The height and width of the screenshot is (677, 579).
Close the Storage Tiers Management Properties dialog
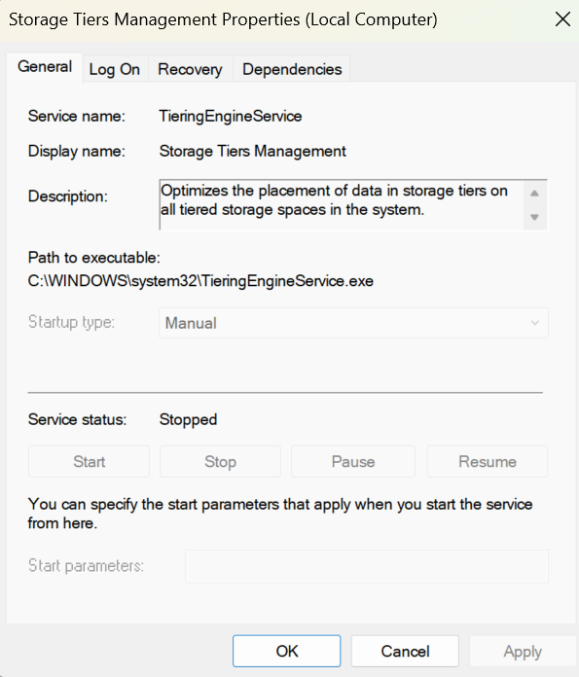point(562,19)
